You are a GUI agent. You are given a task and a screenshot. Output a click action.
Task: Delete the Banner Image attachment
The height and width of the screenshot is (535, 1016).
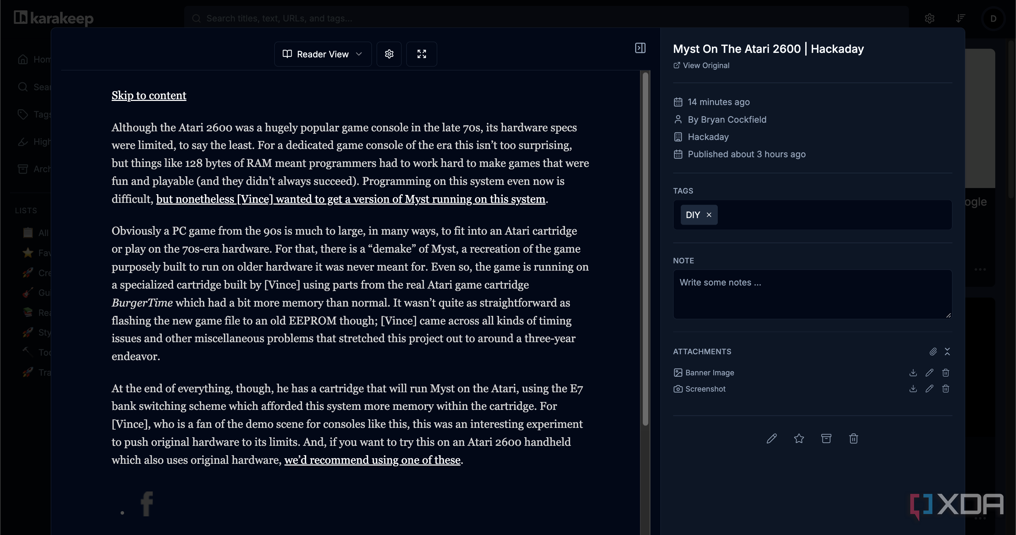(x=946, y=373)
